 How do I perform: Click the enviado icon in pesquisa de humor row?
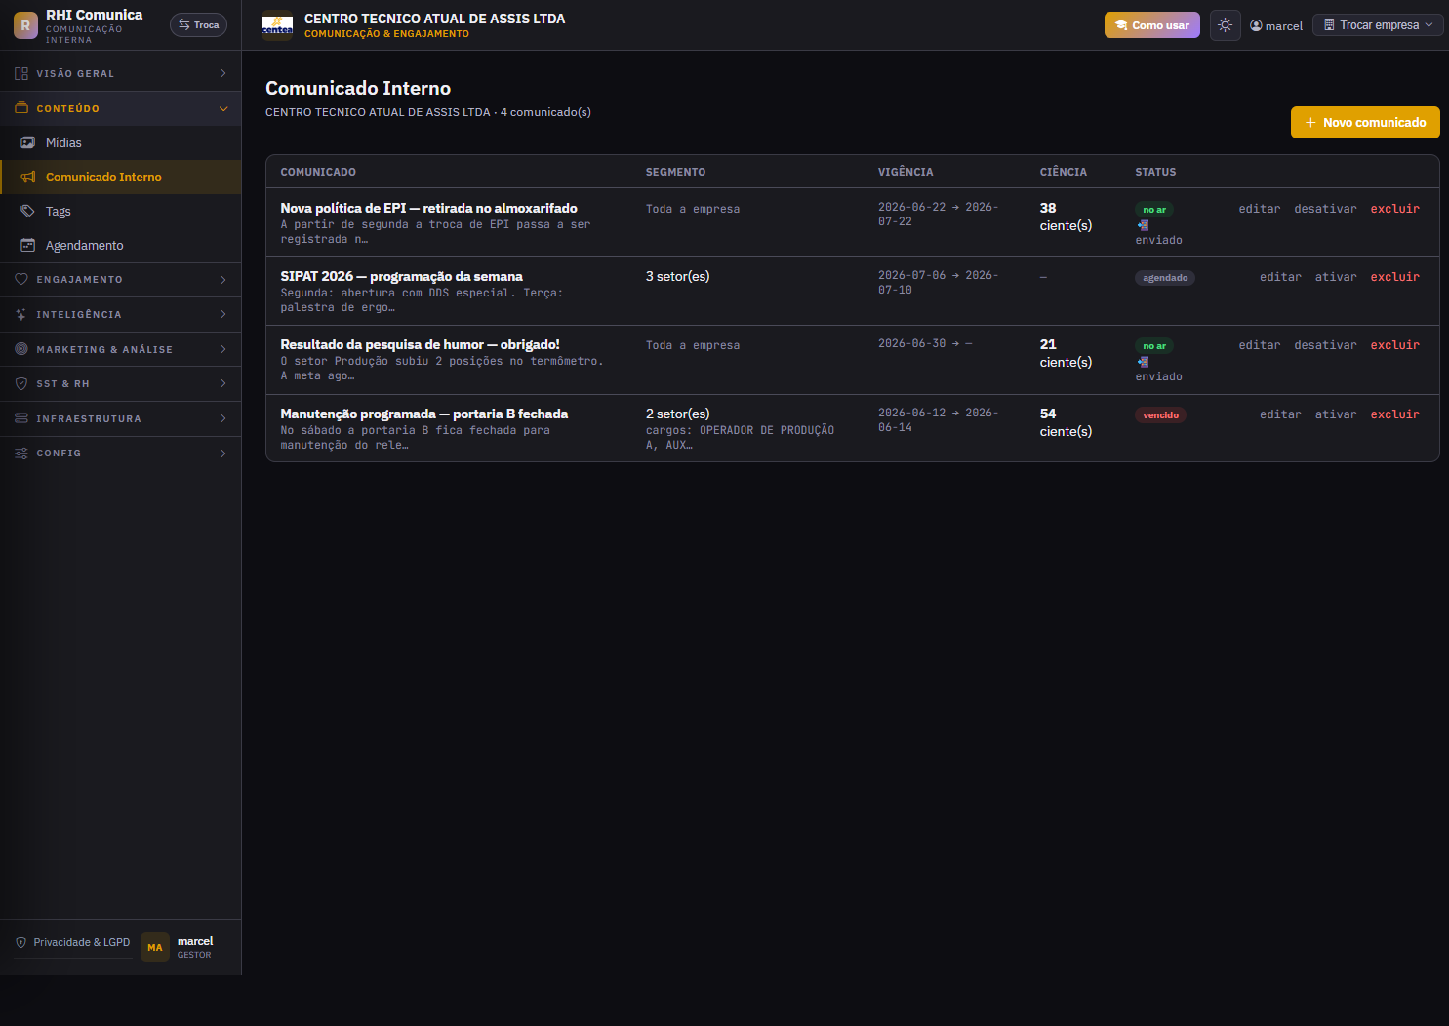(x=1143, y=362)
